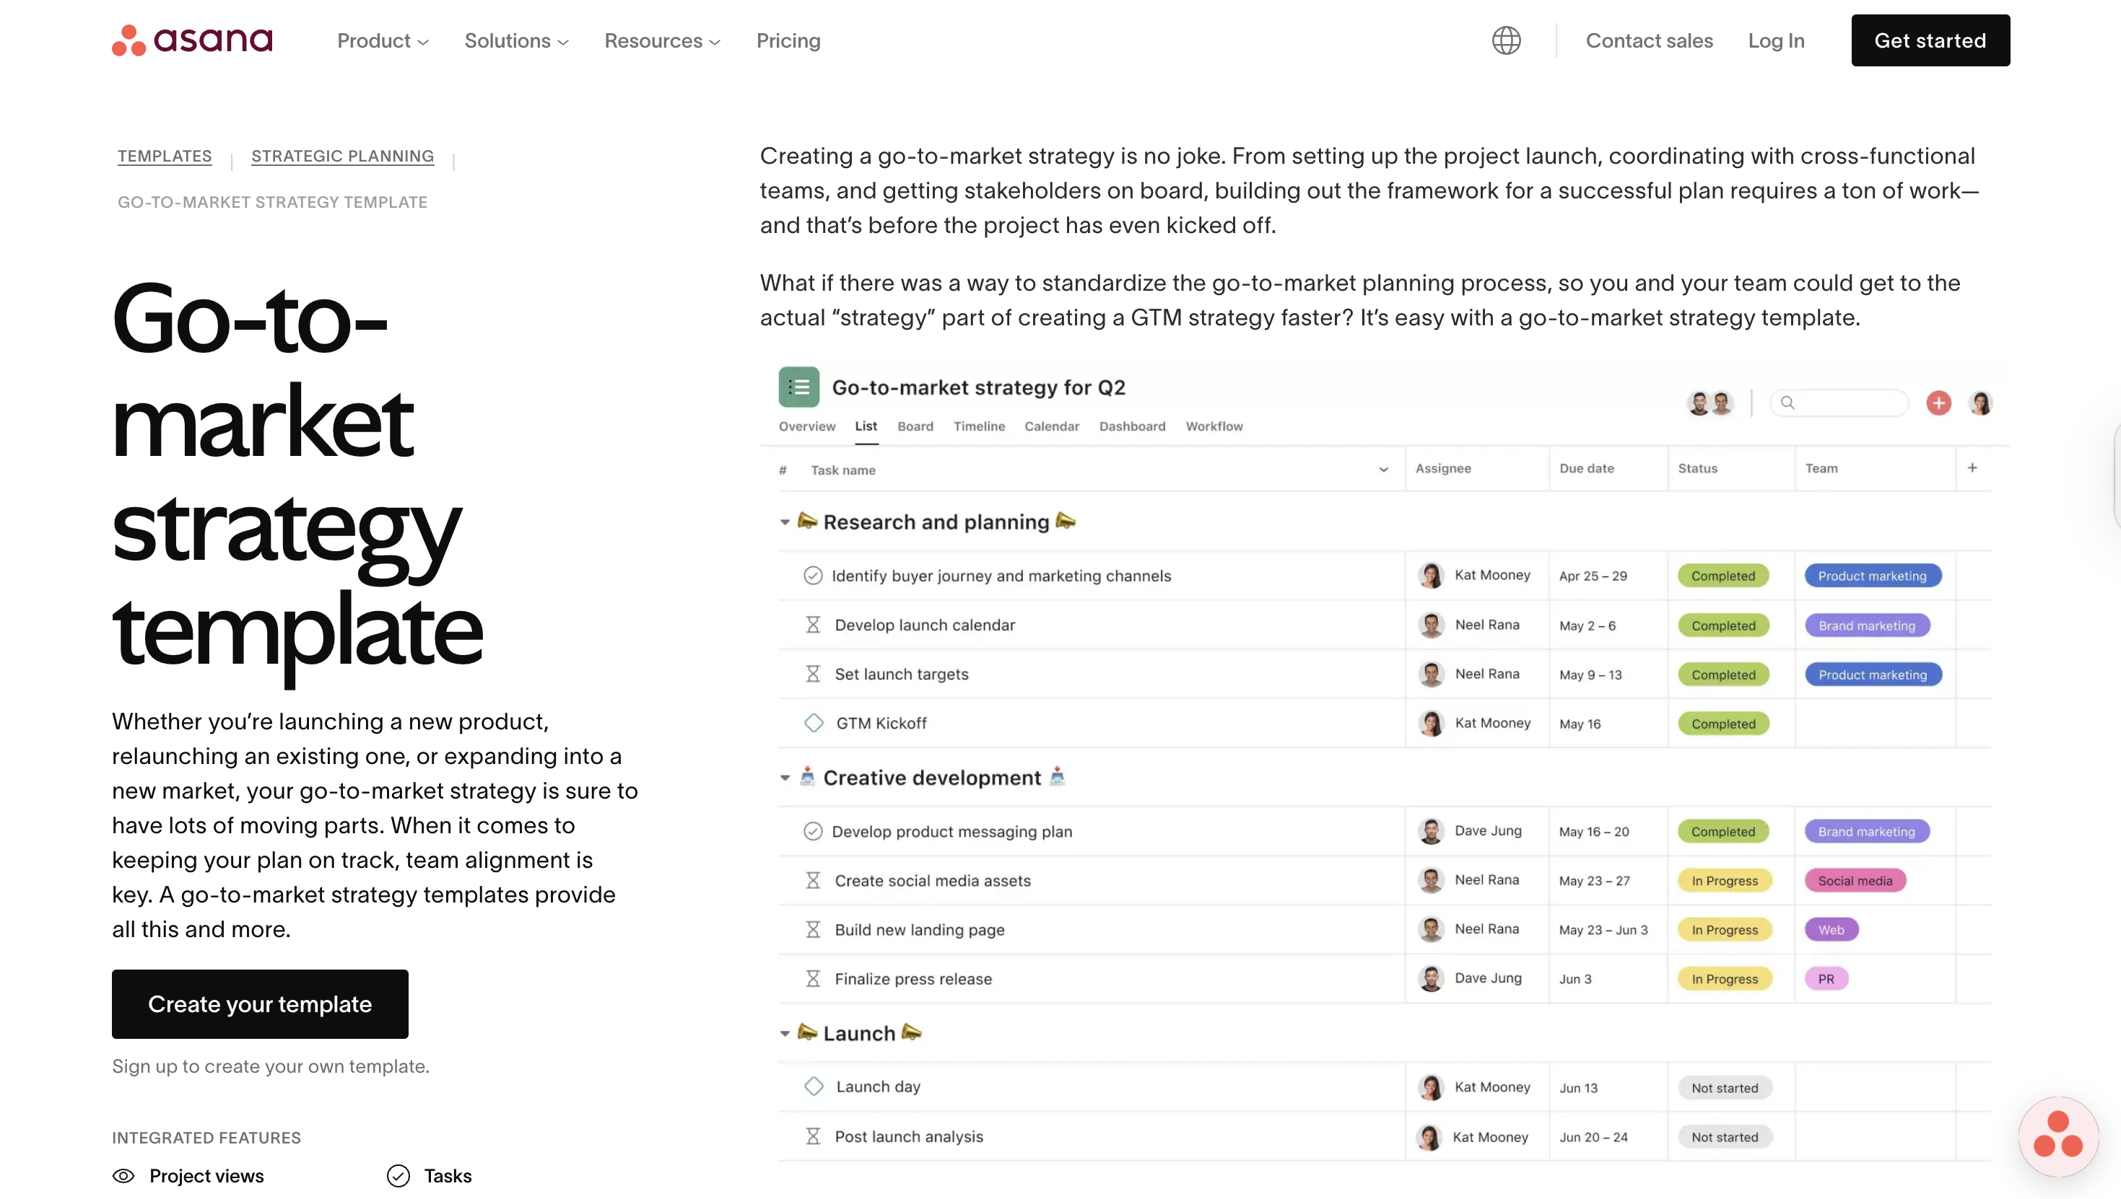The image size is (2121, 1199).
Task: Click the hourglass icon beside Post launch analysis
Action: [812, 1136]
